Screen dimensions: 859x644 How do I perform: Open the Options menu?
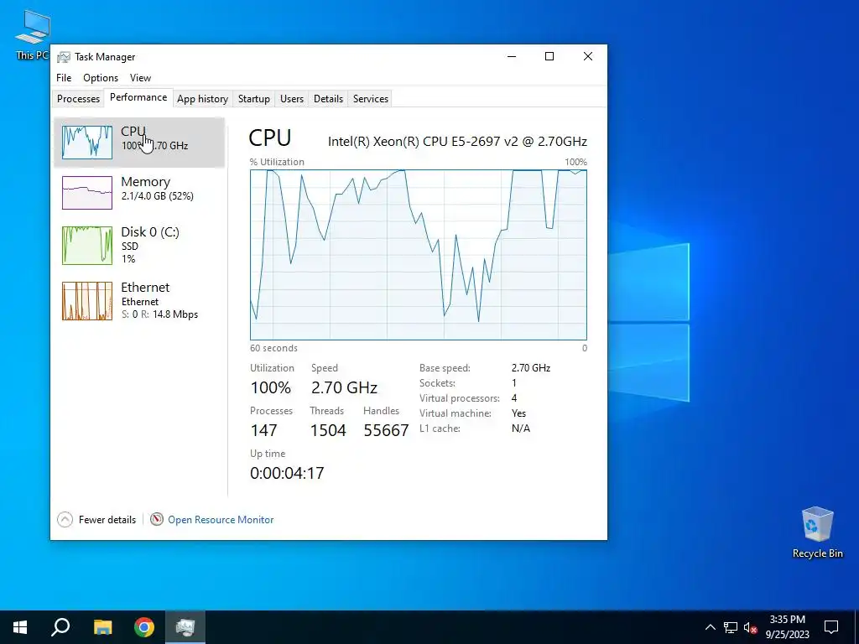tap(101, 78)
